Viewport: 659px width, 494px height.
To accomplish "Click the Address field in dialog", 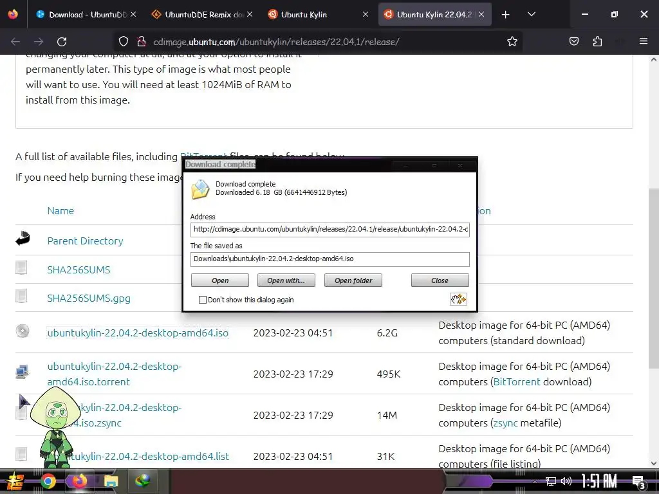I will (x=330, y=230).
